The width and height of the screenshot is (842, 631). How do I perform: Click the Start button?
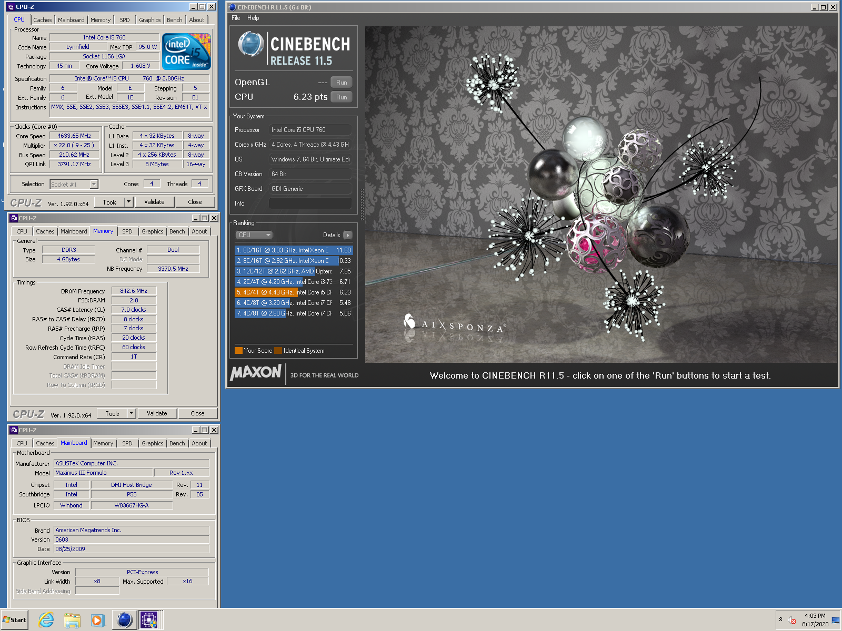pyautogui.click(x=14, y=620)
